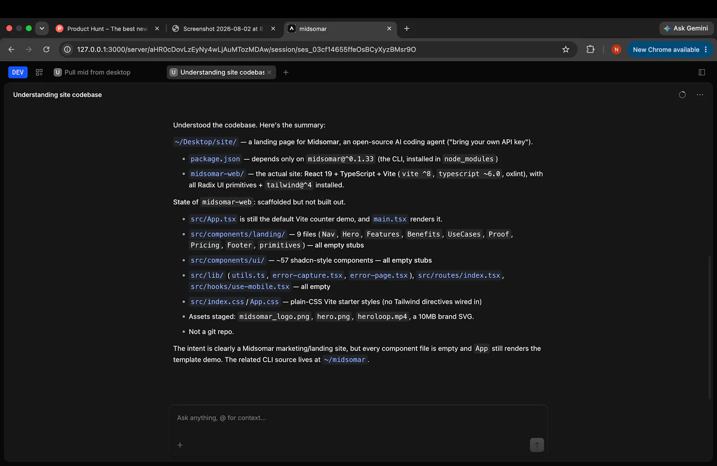Click the midsomar@^0.1.33 code text
This screenshot has width=717, height=466.
(341, 159)
